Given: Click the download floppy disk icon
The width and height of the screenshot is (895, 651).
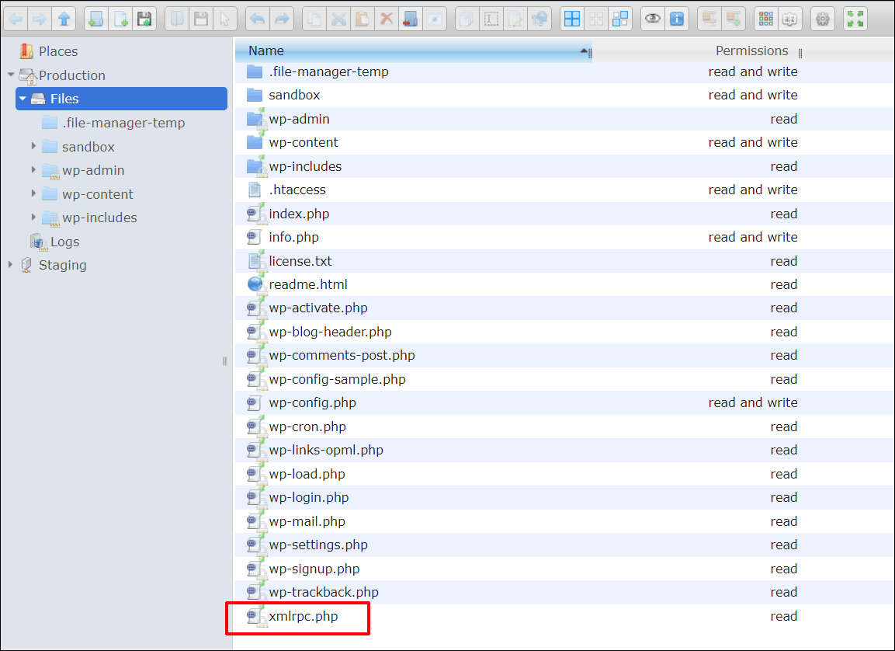Looking at the screenshot, I should coord(201,19).
